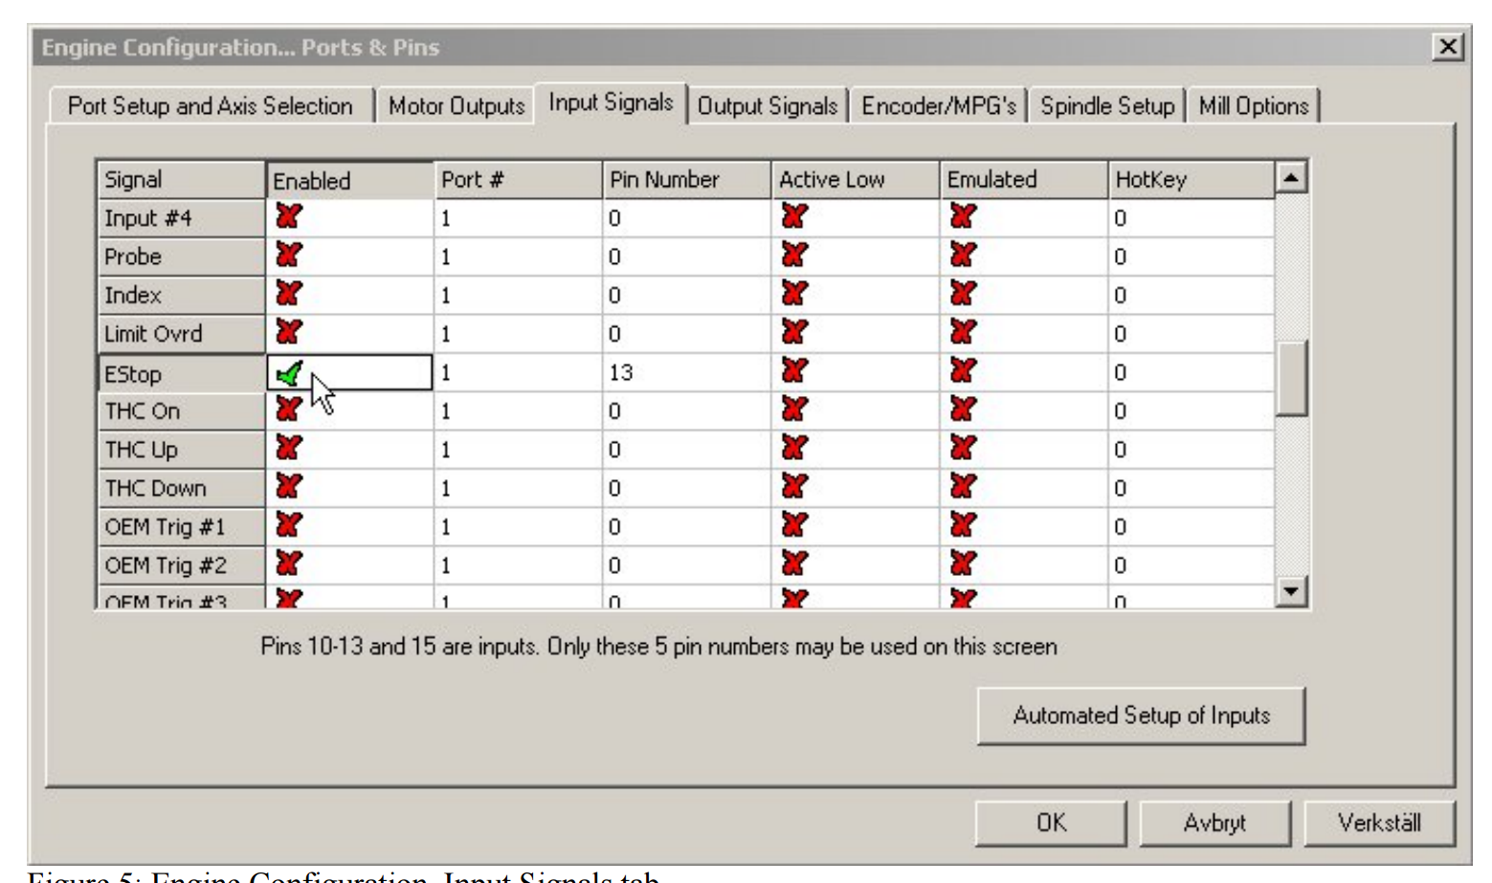Switch to the Motor Outputs tab
Screen dimensions: 1492x883
pyautogui.click(x=457, y=106)
